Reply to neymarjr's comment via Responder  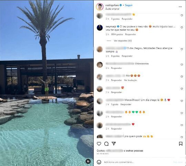click(x=131, y=34)
